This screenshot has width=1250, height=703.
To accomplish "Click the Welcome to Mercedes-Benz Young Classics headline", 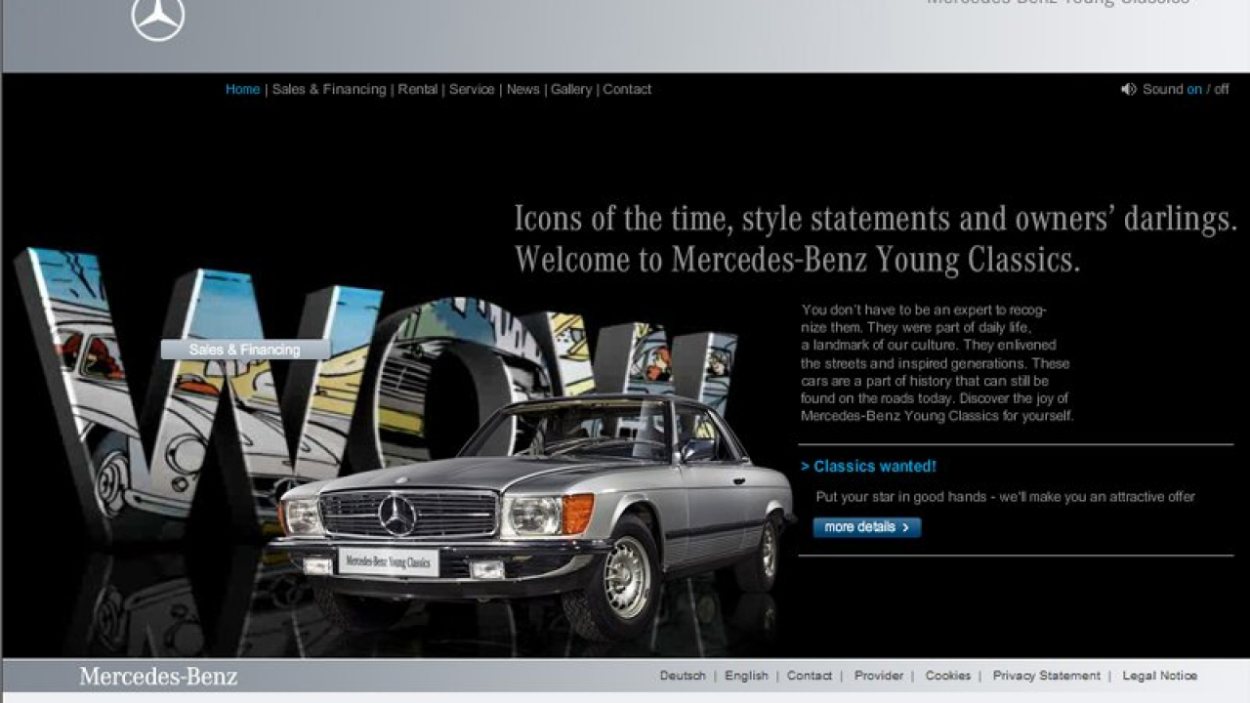I will 798,260.
